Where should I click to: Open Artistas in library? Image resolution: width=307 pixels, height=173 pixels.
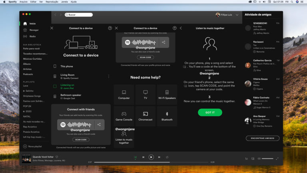pos(28,69)
